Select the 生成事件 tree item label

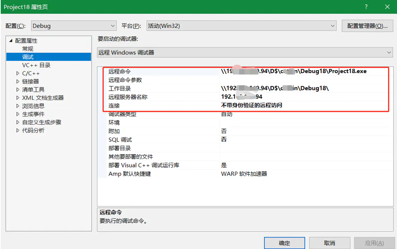click(33, 114)
